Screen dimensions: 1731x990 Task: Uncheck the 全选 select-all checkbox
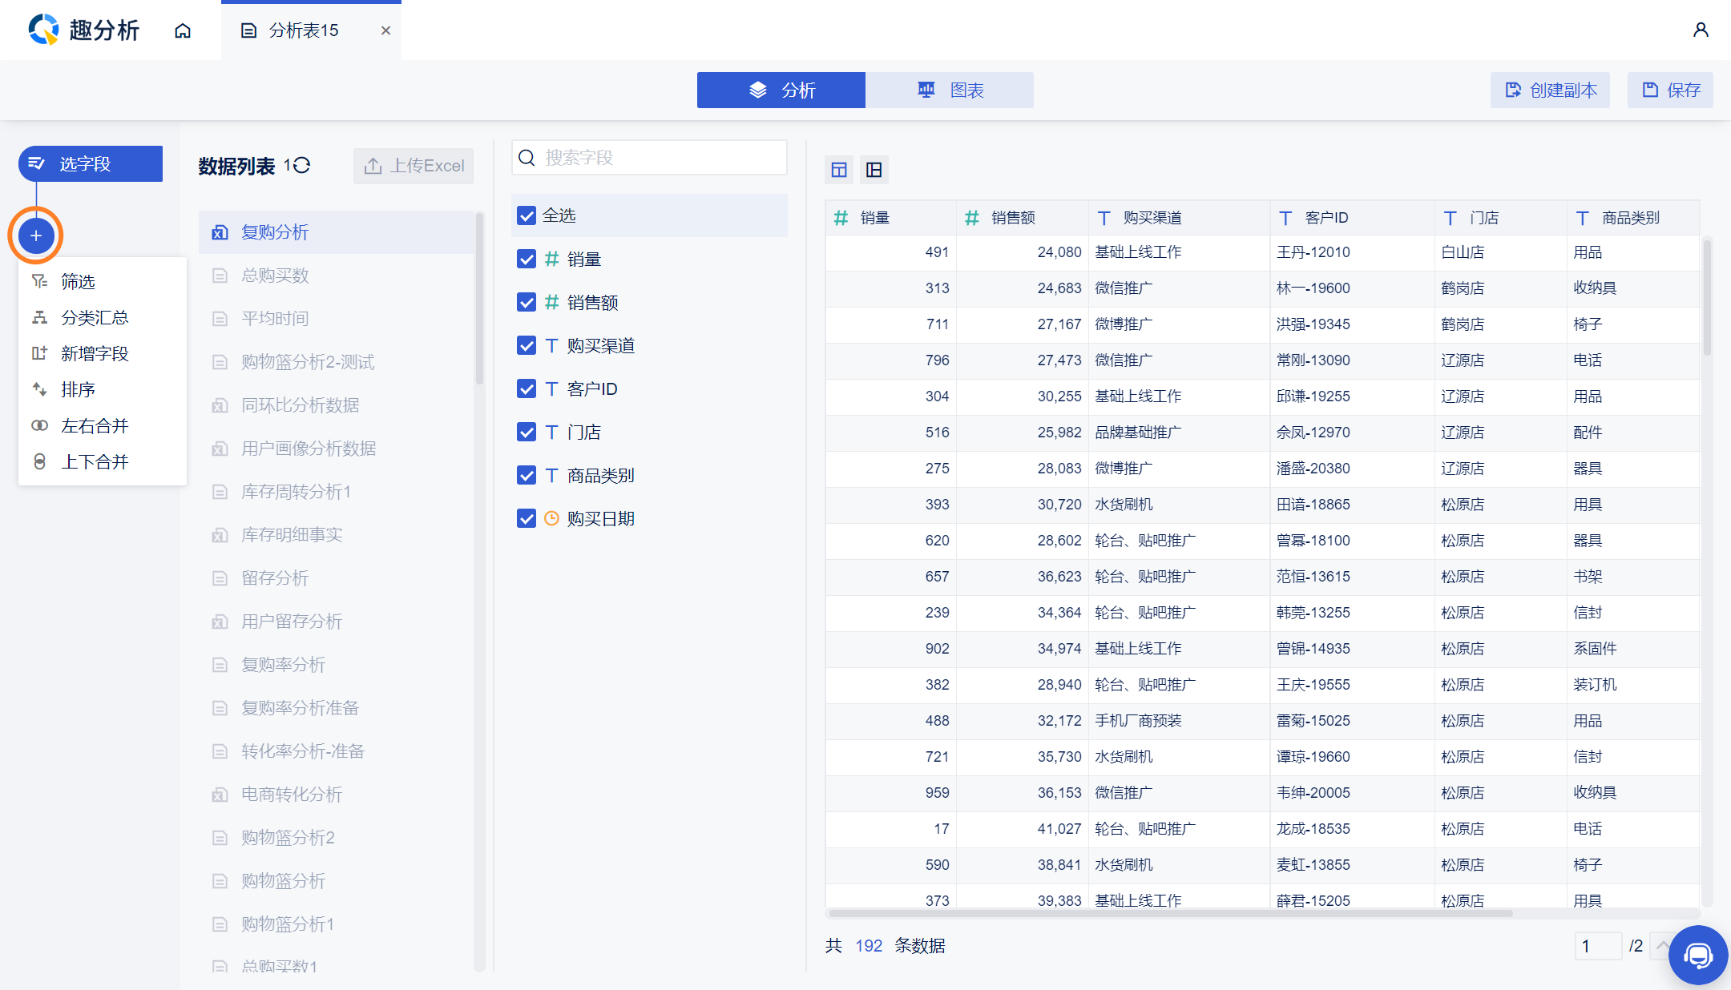coord(527,215)
